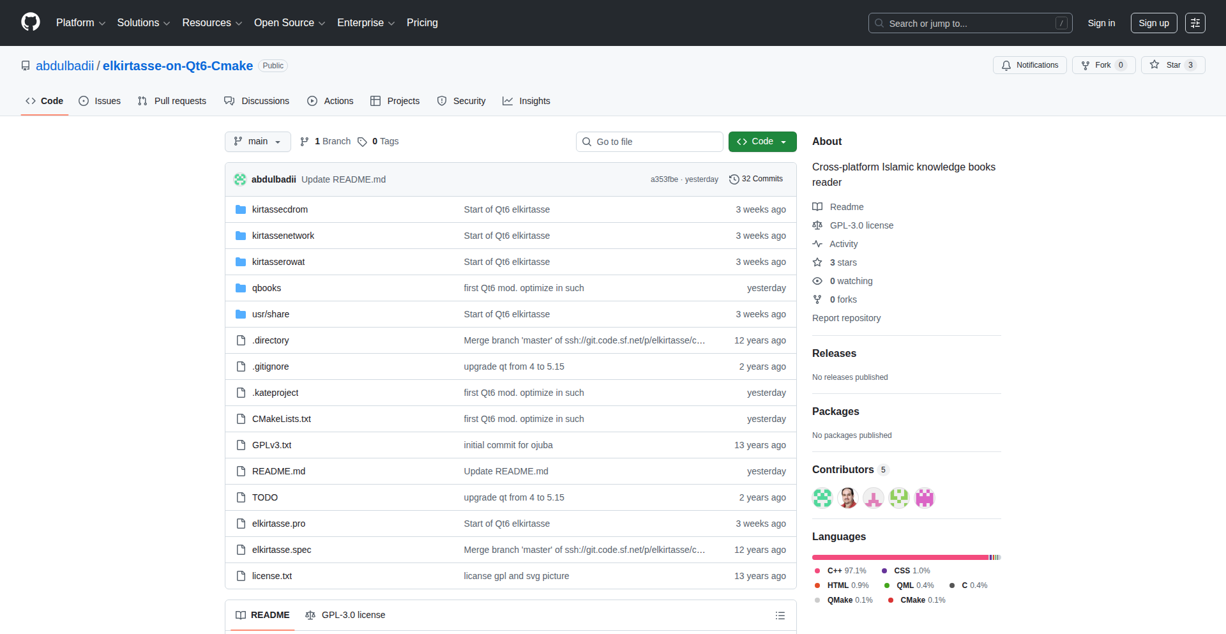Expand the main branch dropdown
This screenshot has width=1226, height=634.
click(258, 142)
